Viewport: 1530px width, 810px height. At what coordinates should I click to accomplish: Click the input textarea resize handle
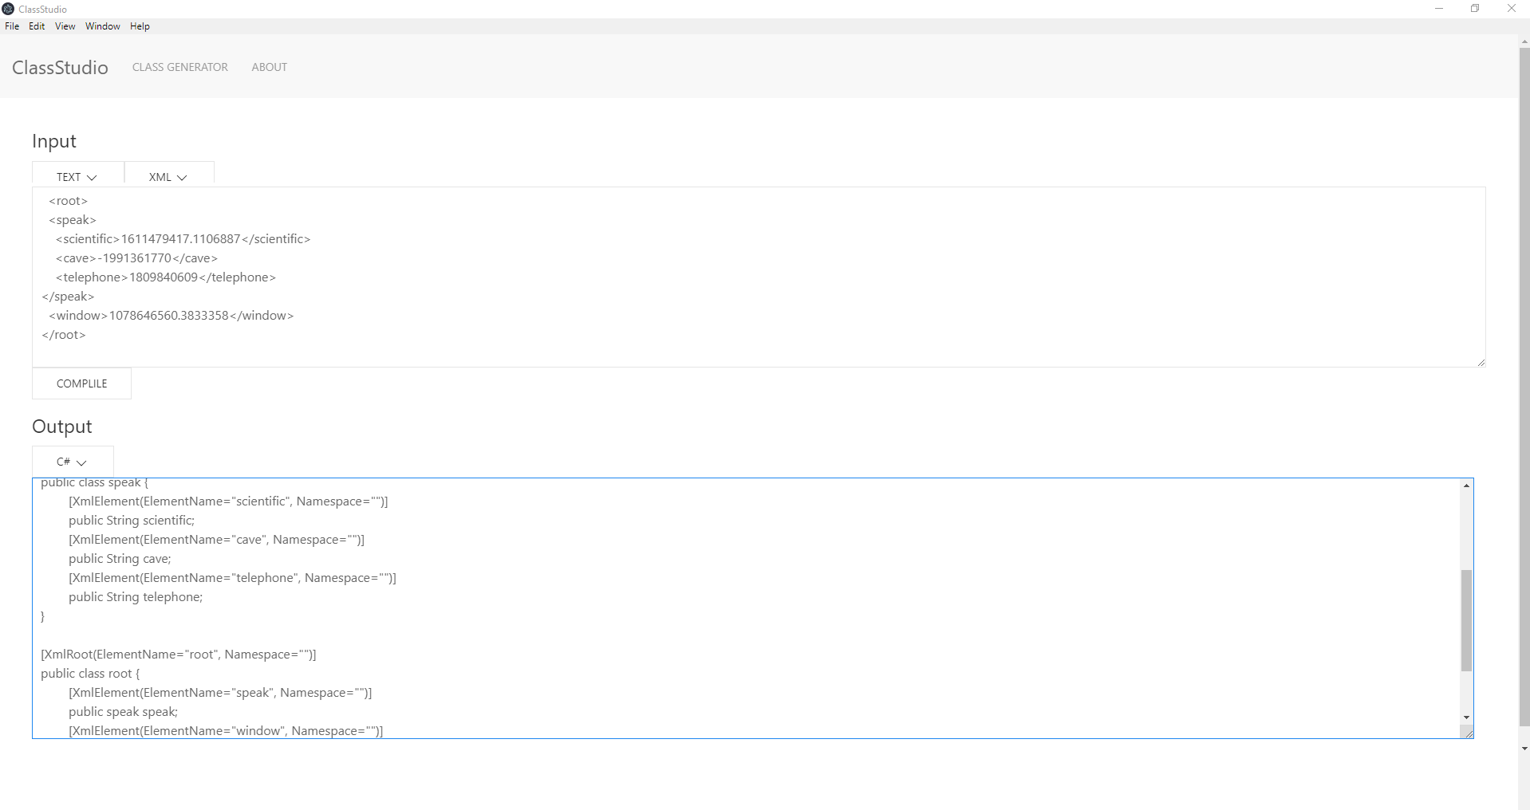(x=1481, y=363)
